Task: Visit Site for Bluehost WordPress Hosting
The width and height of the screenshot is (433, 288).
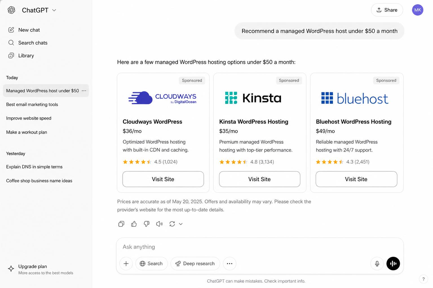Action: (x=356, y=179)
